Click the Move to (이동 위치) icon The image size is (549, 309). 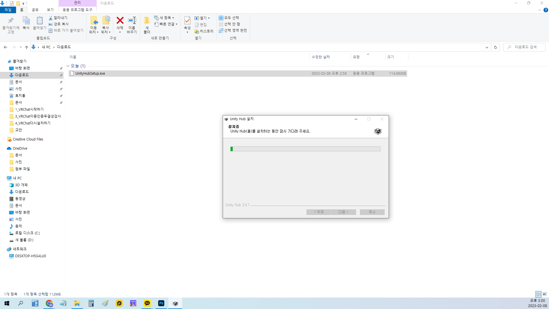tap(94, 21)
